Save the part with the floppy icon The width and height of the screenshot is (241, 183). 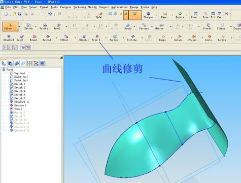click(x=20, y=14)
